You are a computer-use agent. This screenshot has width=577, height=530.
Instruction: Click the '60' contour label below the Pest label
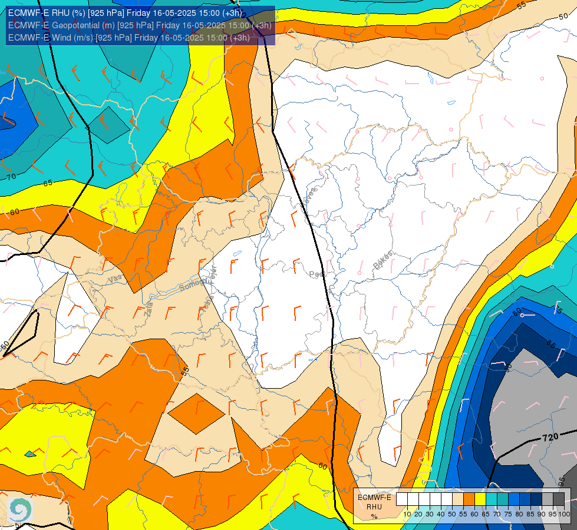tap(323, 466)
